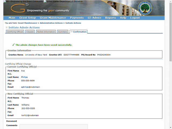Click the email twill12@nodomain
The image size is (172, 129).
[30, 115]
